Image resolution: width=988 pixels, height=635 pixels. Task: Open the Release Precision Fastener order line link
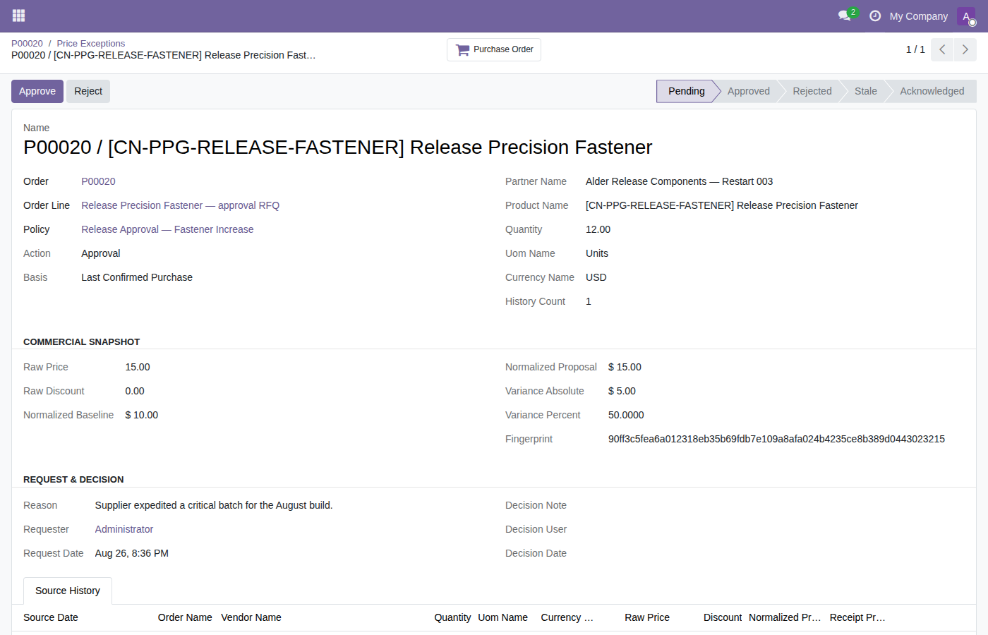(x=181, y=205)
